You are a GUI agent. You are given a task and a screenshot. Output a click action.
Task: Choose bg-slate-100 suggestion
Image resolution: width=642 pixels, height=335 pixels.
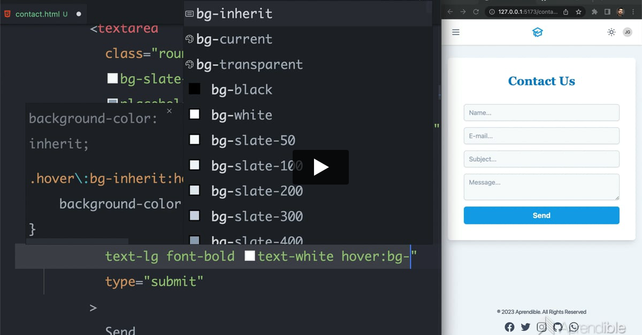coord(308,166)
